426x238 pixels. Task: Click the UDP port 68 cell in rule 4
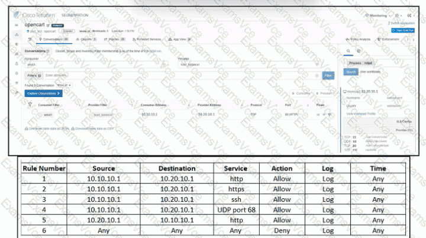(236, 210)
